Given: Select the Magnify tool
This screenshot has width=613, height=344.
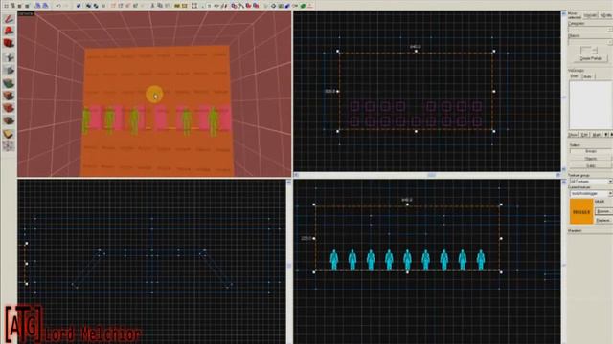Looking at the screenshot, I should click(9, 31).
